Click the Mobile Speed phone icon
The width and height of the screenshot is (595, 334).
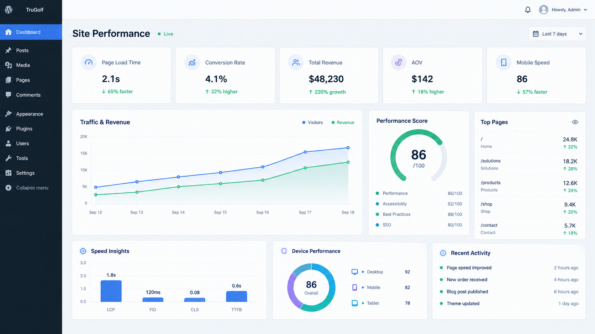pyautogui.click(x=504, y=63)
